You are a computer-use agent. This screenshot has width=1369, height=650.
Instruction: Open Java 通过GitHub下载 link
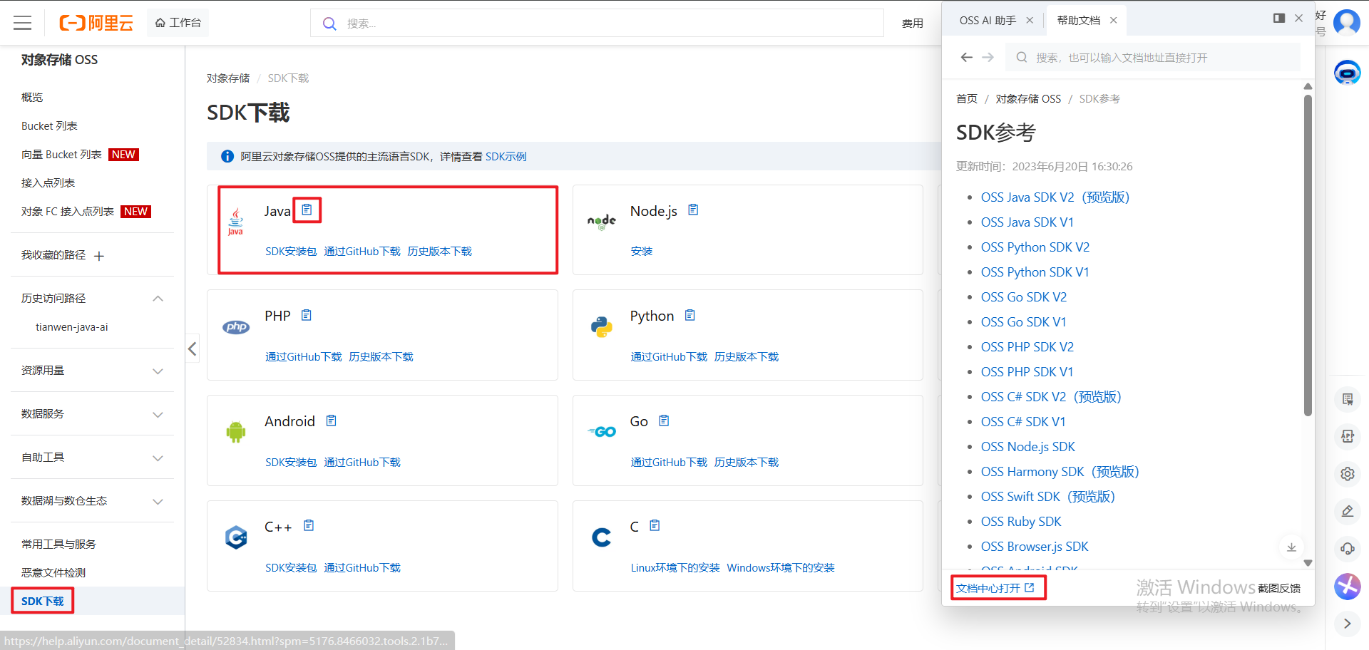[x=362, y=251]
